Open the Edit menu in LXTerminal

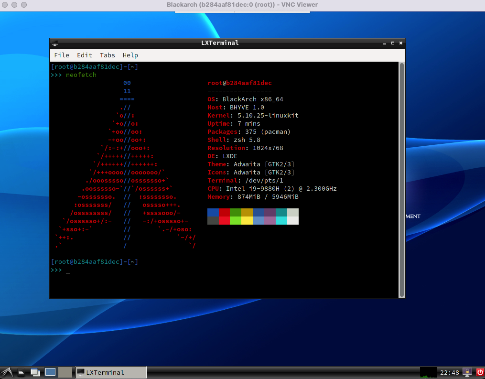click(85, 55)
